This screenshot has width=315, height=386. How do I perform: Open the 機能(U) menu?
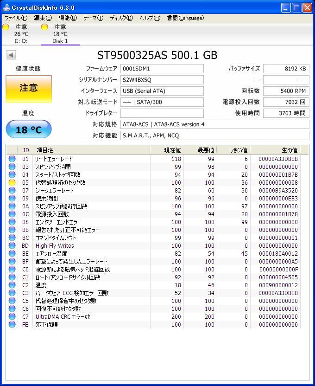(68, 18)
